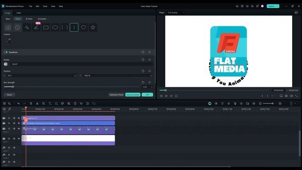Open the File menu

coord(31,6)
